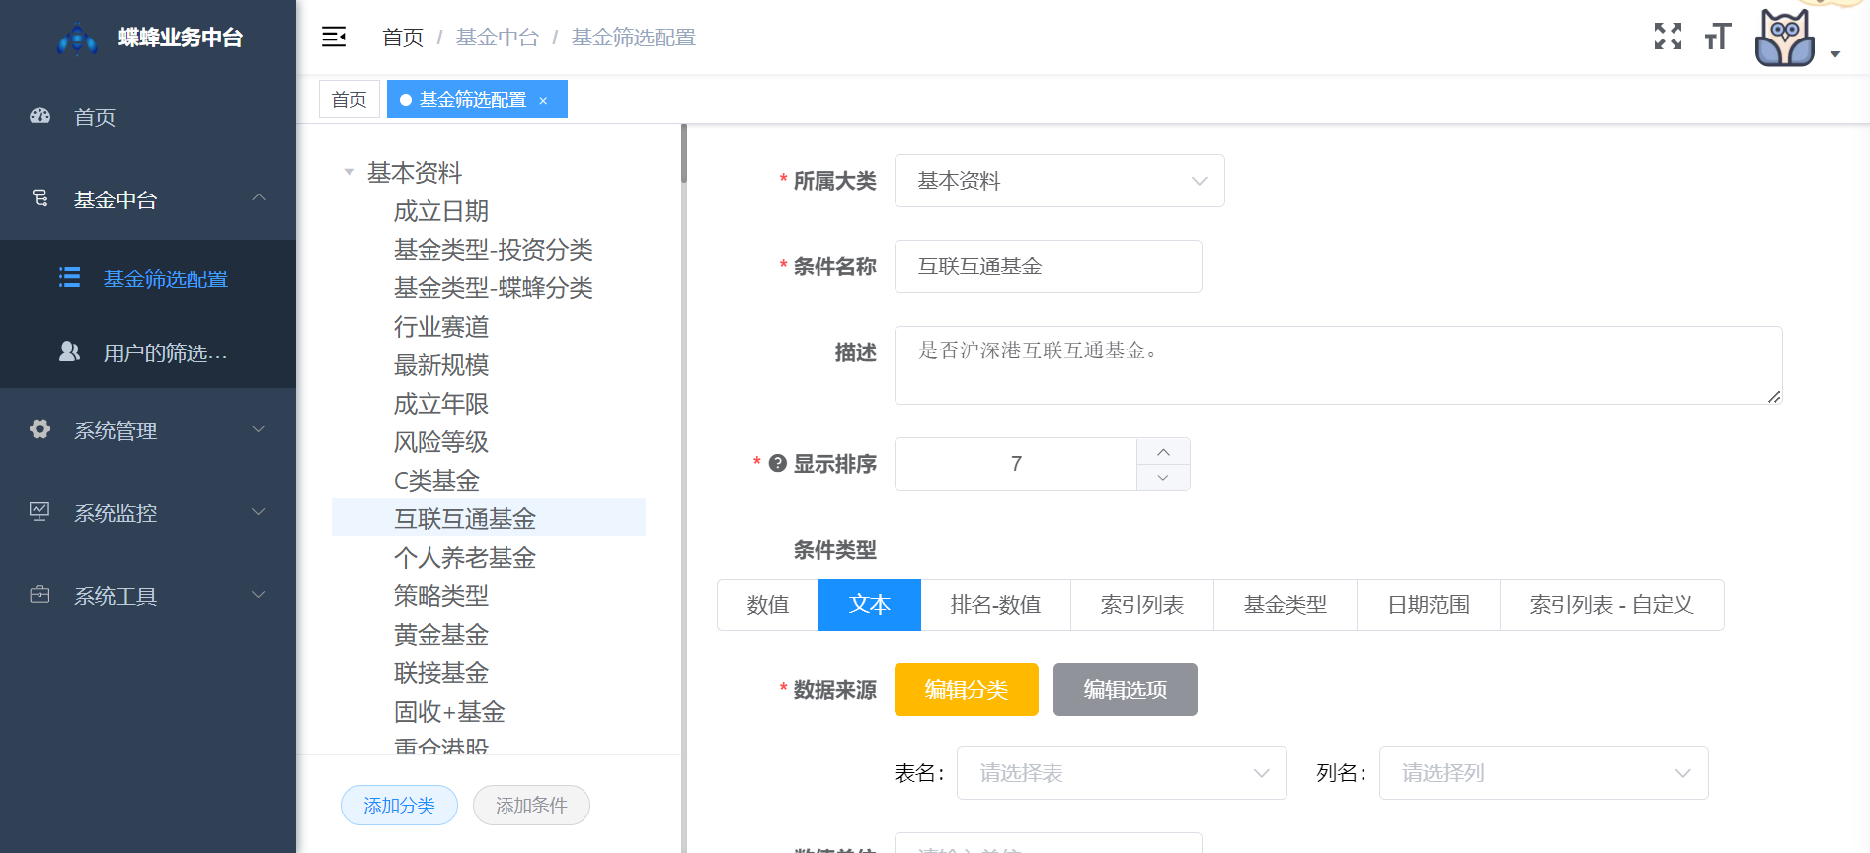
Task: Select 成立年限 in the tree
Action: (x=441, y=404)
